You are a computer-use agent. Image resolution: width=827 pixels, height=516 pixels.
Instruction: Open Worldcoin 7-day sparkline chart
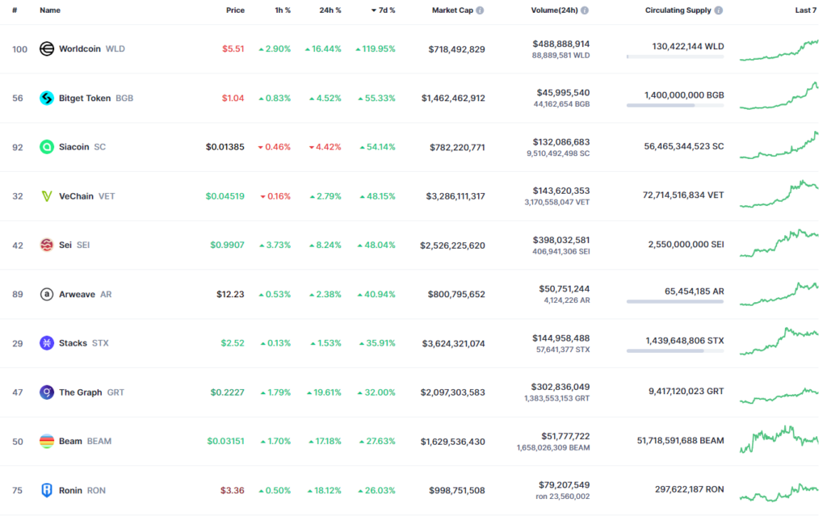pyautogui.click(x=779, y=50)
